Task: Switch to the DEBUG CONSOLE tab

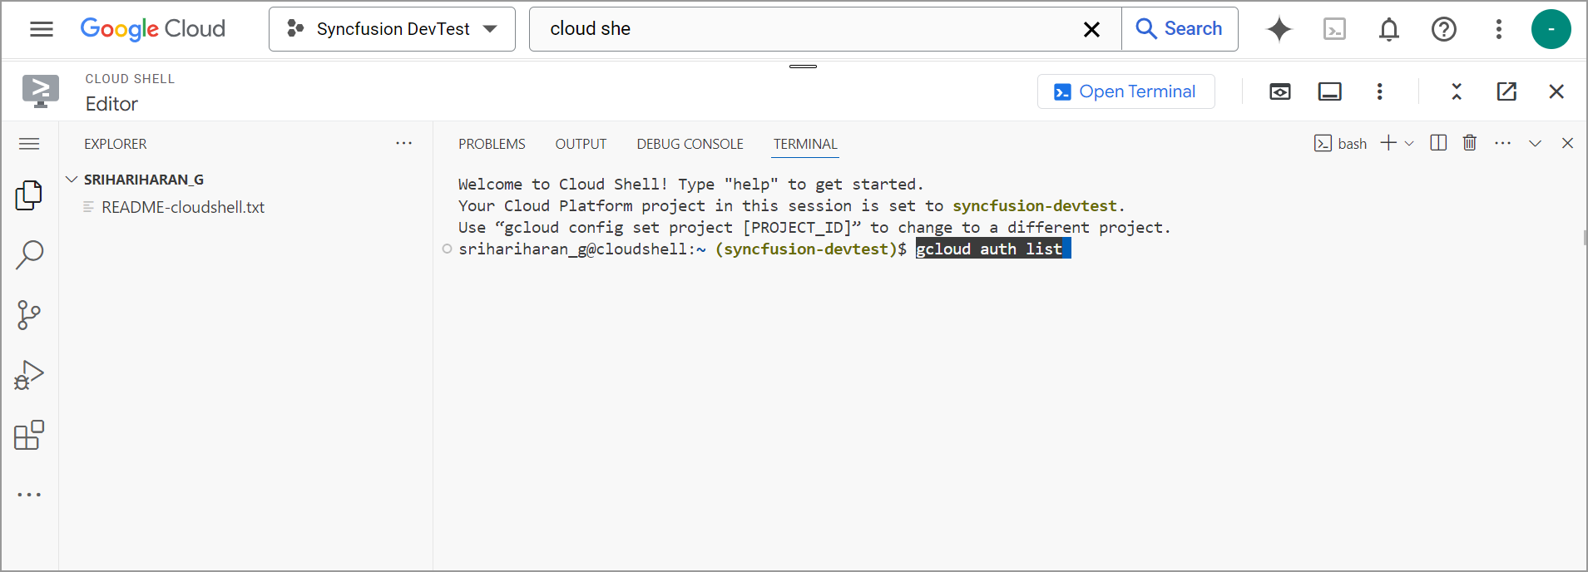Action: [x=690, y=144]
